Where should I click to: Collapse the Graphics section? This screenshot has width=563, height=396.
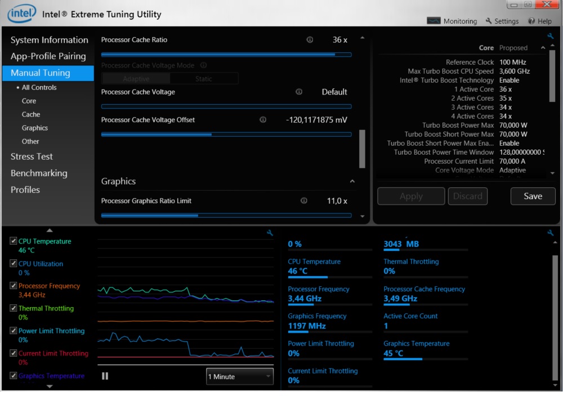pyautogui.click(x=352, y=181)
